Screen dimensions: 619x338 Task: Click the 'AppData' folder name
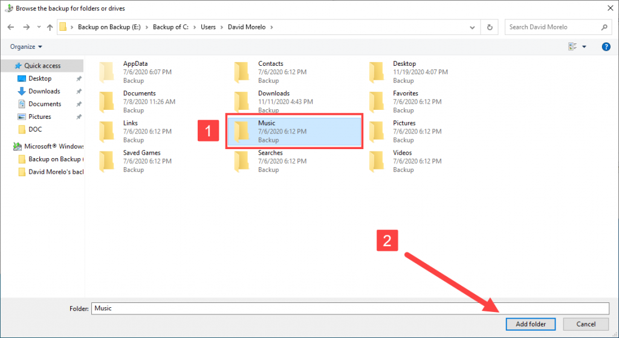tap(135, 63)
